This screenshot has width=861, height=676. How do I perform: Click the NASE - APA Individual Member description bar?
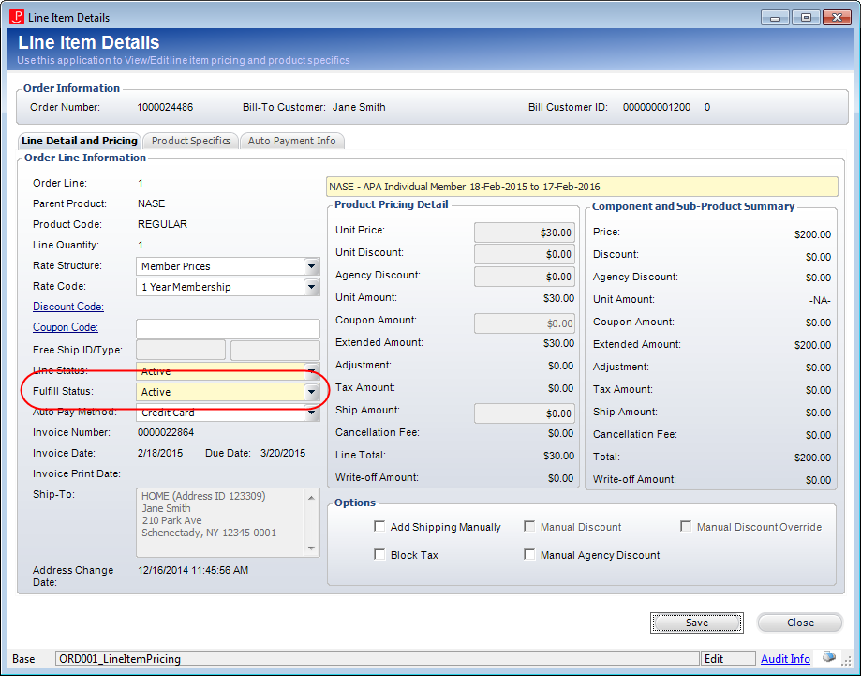(x=582, y=187)
